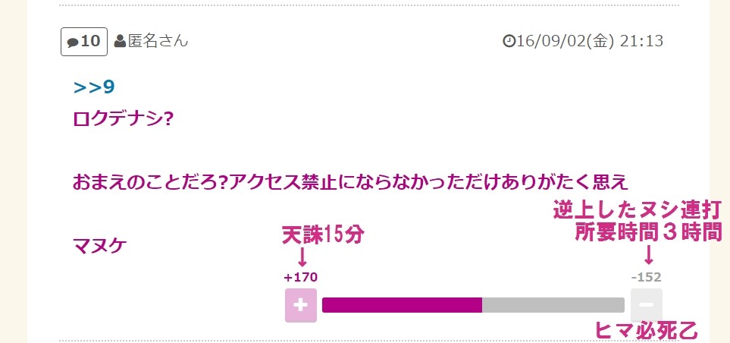Click the ロクデナシ? comment line
Screen dimensions: 730x343
[x=124, y=119]
